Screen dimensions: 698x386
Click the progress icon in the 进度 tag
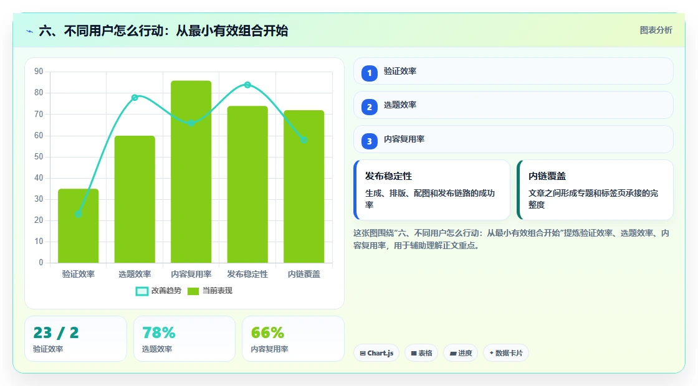pyautogui.click(x=453, y=353)
